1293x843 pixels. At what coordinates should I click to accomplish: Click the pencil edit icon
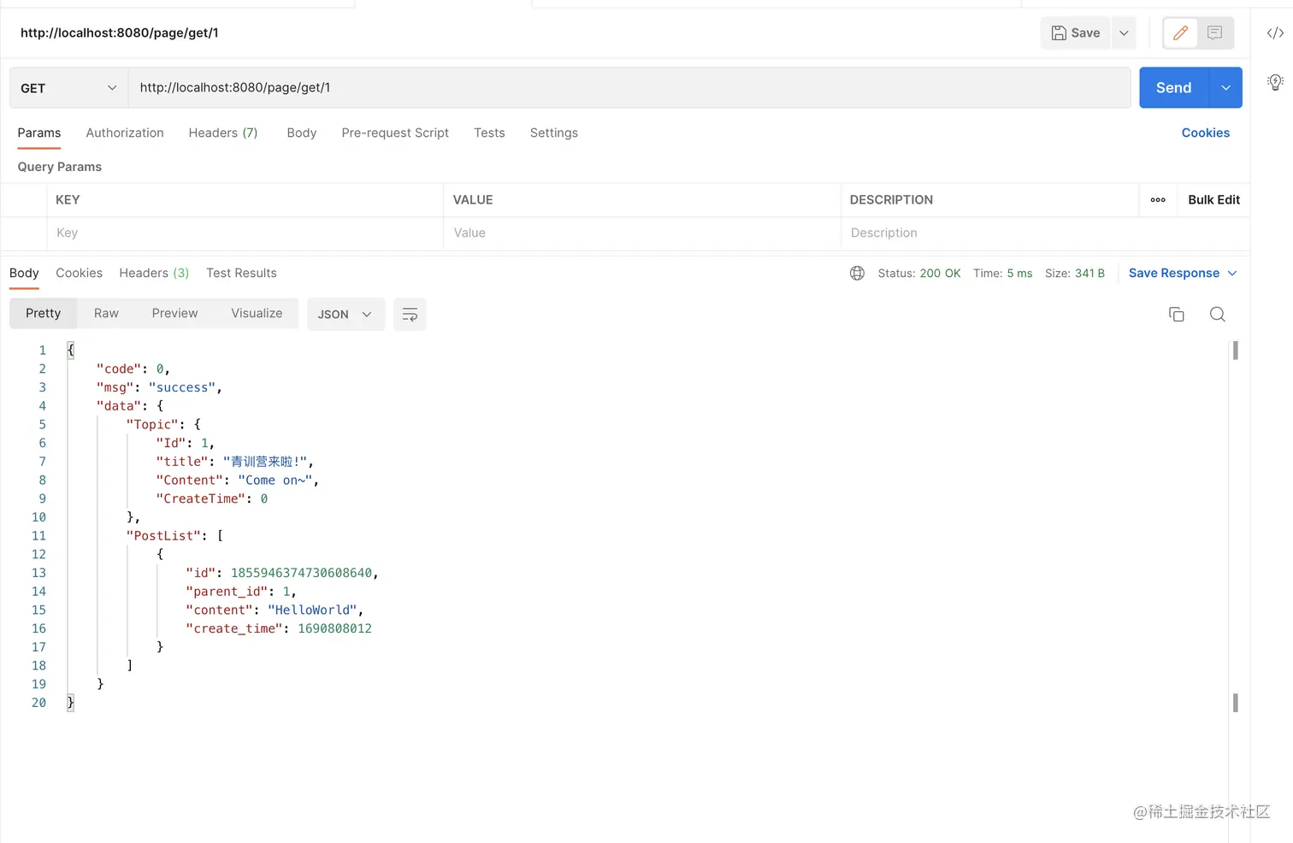1180,33
